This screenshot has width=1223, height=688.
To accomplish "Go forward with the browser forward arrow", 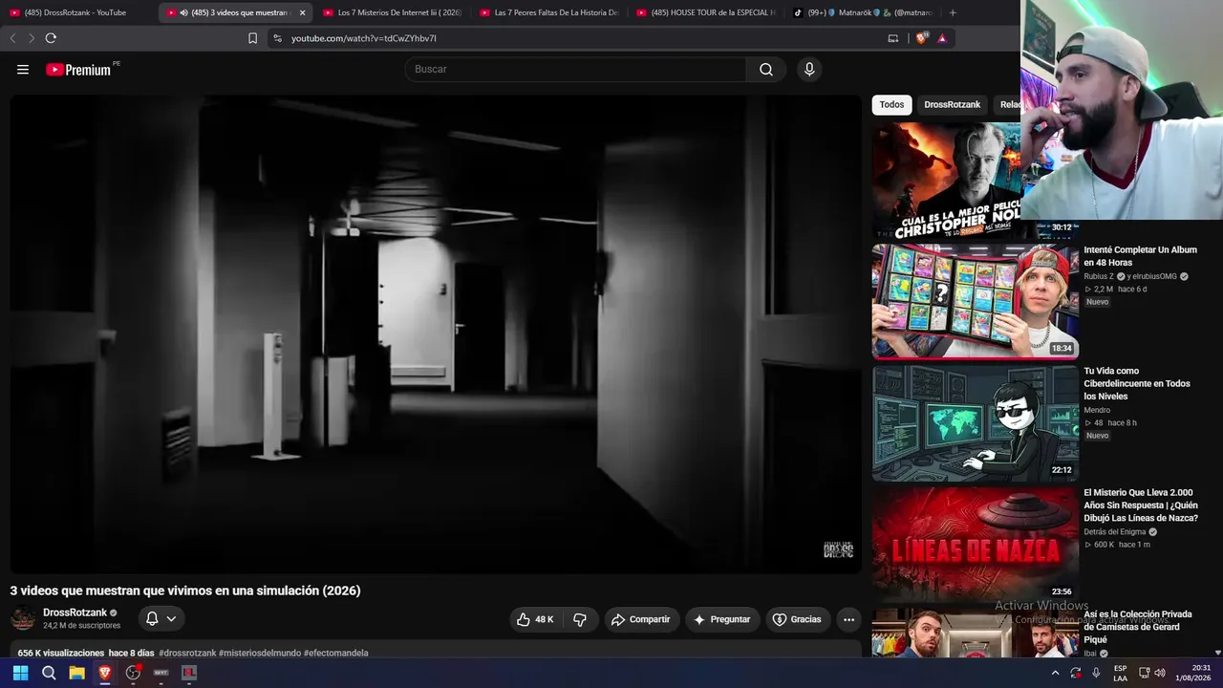I will [31, 38].
